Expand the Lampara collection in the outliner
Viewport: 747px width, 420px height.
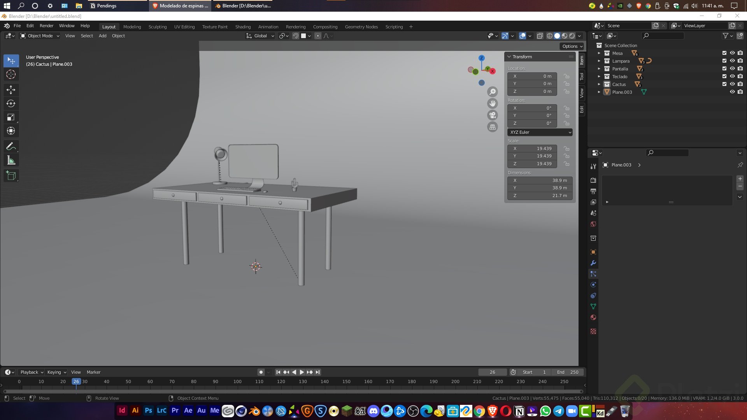599,61
